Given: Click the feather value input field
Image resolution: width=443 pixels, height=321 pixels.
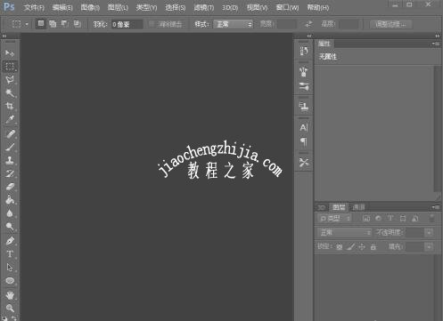Looking at the screenshot, I should 127,24.
